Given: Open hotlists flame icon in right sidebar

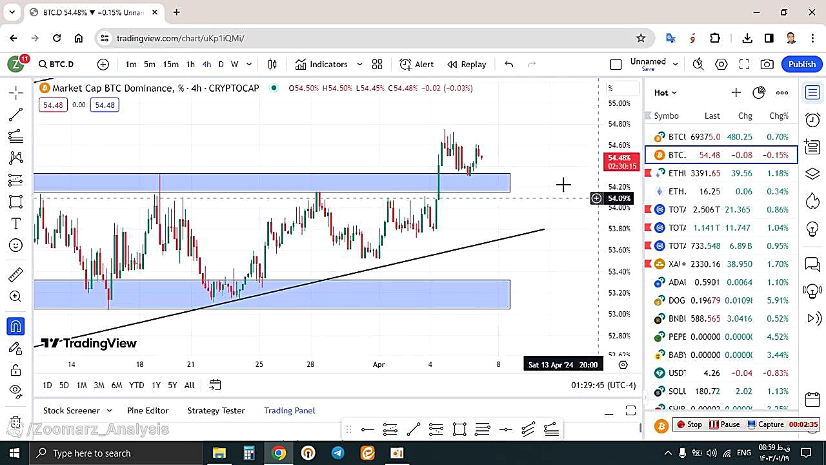Looking at the screenshot, I should tap(812, 200).
